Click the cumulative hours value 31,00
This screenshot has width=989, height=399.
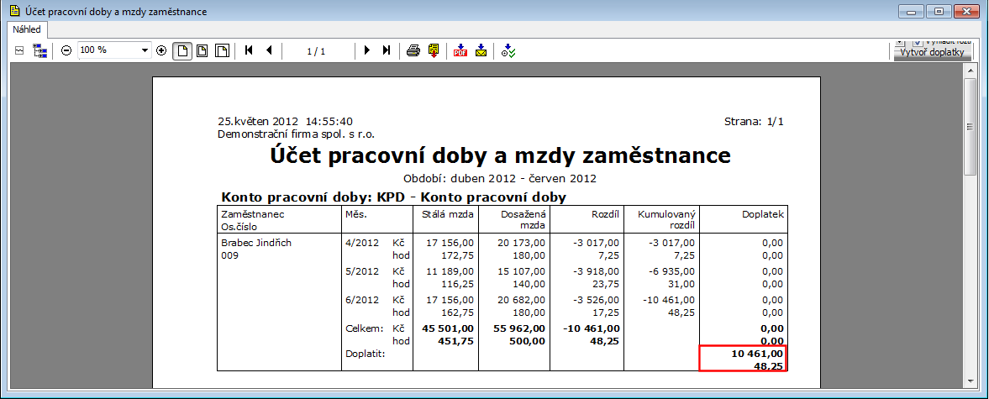(x=682, y=284)
